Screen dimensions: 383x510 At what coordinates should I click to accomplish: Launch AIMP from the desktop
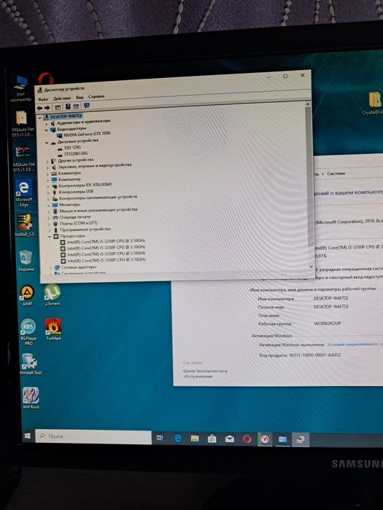(27, 294)
